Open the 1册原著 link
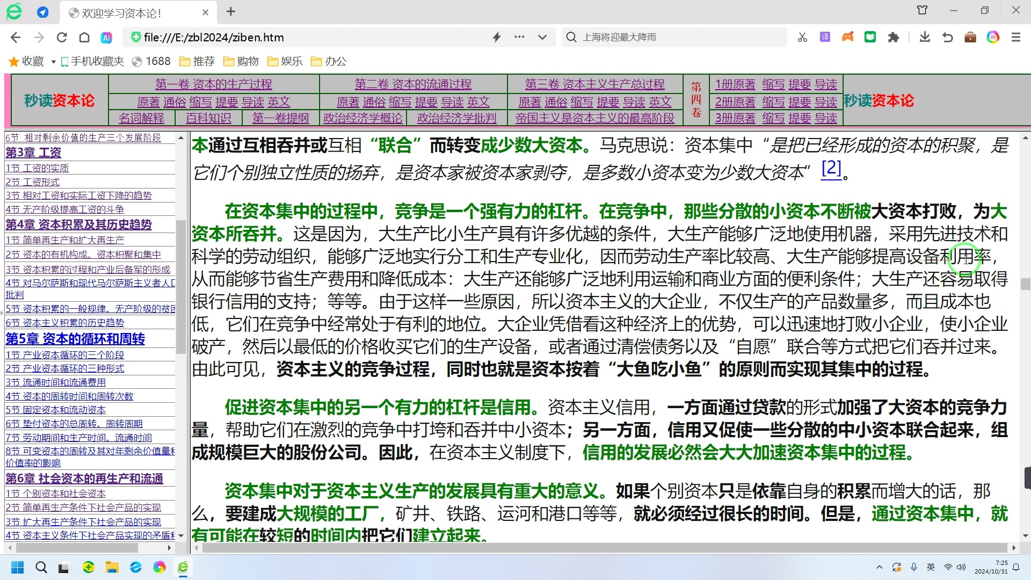 pos(735,84)
